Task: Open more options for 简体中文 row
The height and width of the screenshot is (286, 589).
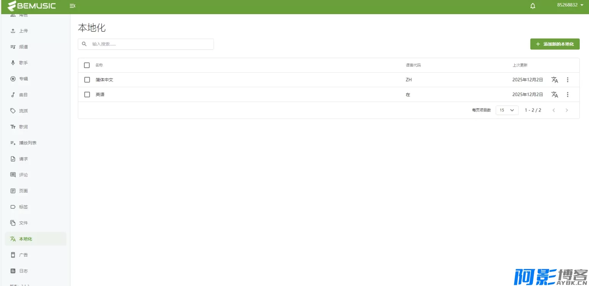Action: 568,80
